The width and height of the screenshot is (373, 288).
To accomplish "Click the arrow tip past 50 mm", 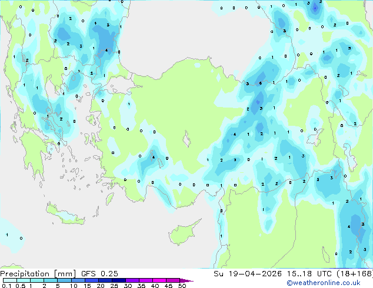I will pyautogui.click(x=186, y=281).
